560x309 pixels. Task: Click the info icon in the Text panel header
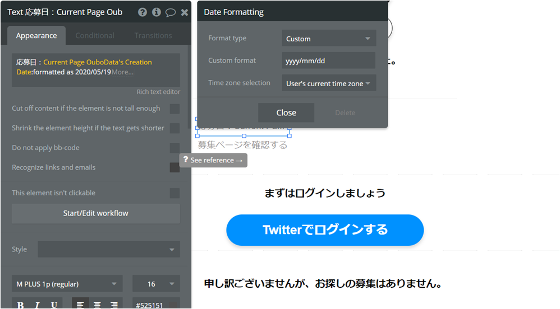tap(156, 12)
